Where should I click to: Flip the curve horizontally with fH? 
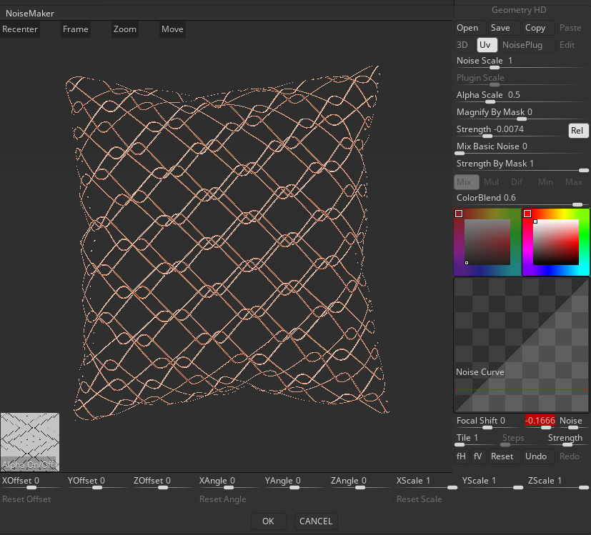click(x=462, y=456)
